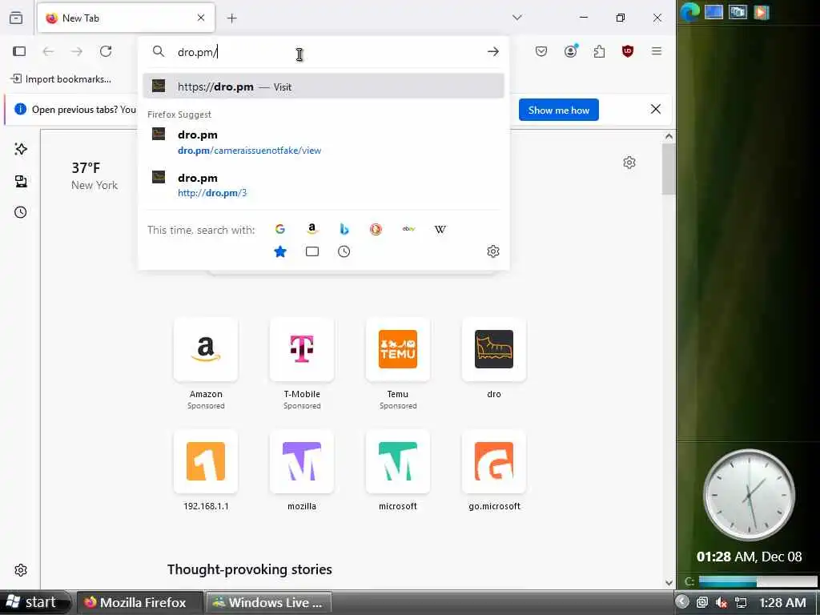Viewport: 820px width, 615px height.
Task: Open search settings gear in dropdown
Action: (x=493, y=251)
